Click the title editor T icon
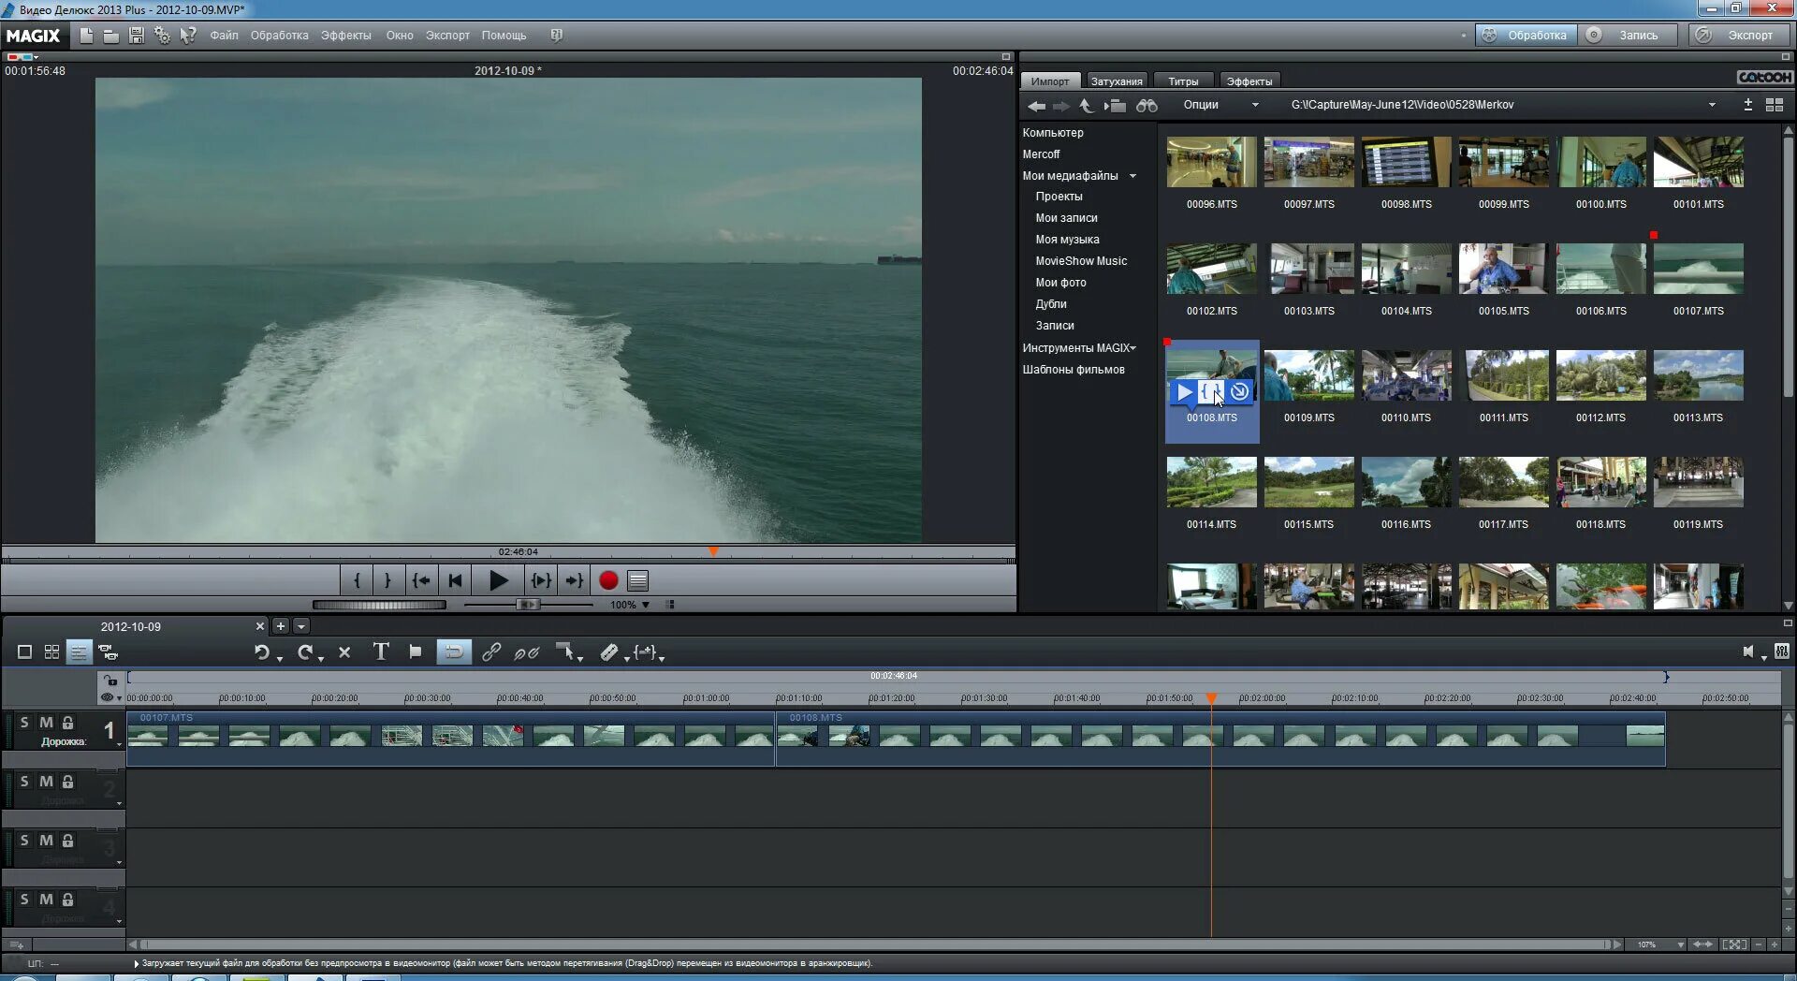Screen dimensions: 1797x981 381,652
